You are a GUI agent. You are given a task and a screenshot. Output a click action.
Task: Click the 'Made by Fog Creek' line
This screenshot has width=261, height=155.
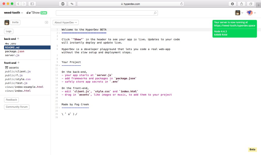point(75,104)
